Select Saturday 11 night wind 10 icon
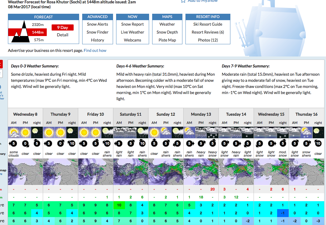326x225 pixels. coord(142,143)
